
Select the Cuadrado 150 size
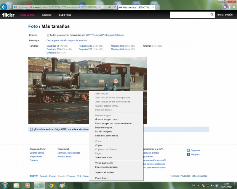coord(54,49)
